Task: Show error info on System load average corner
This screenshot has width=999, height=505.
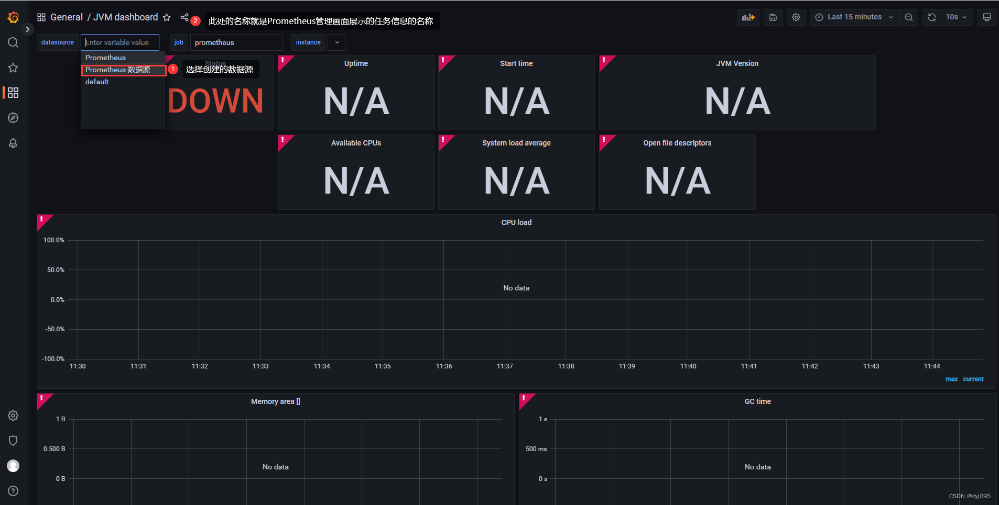Action: 444,140
